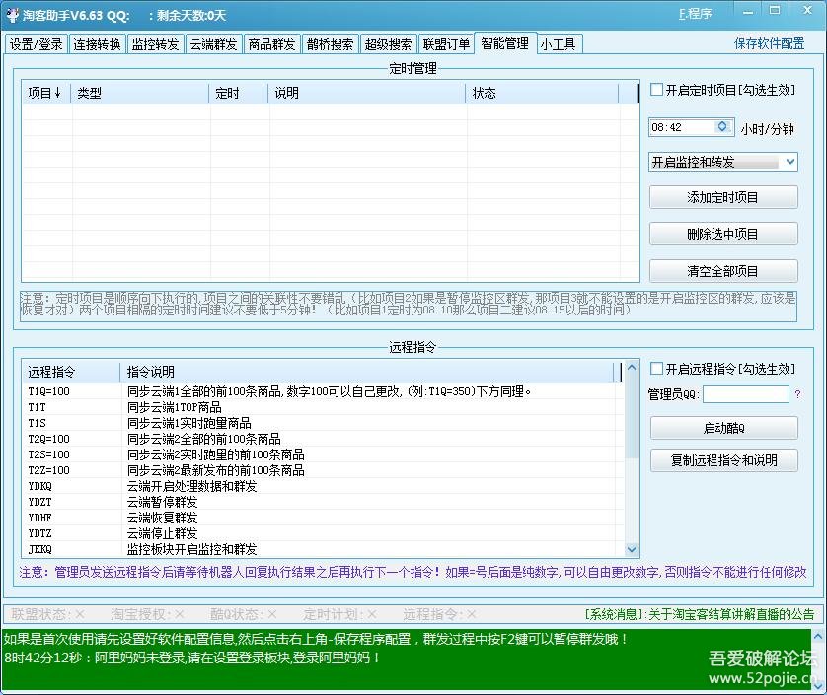Viewport: 827px width, 695px height.
Task: Switch to the 设置/登录 tab
Action: tap(36, 44)
